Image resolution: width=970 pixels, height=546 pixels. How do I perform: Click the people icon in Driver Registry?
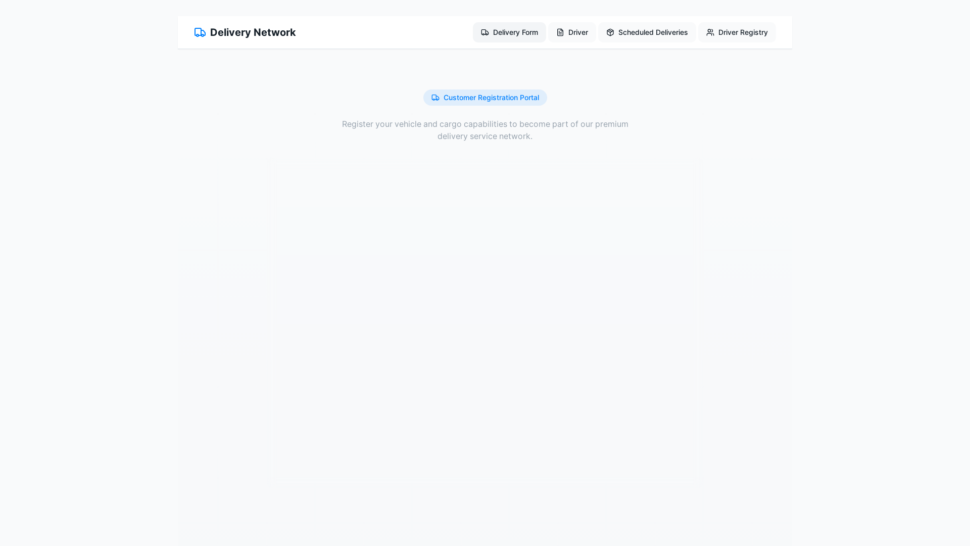click(x=710, y=32)
